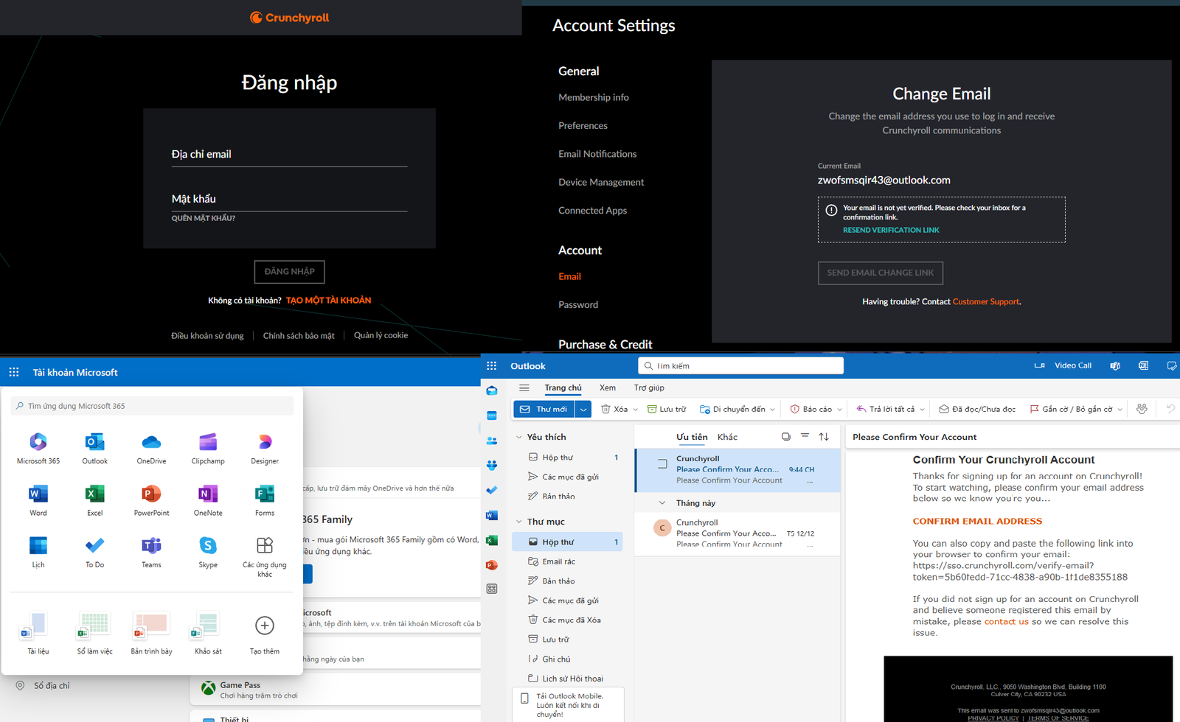Expand the Báo cáo report dropdown
The image size is (1180, 722).
point(839,410)
